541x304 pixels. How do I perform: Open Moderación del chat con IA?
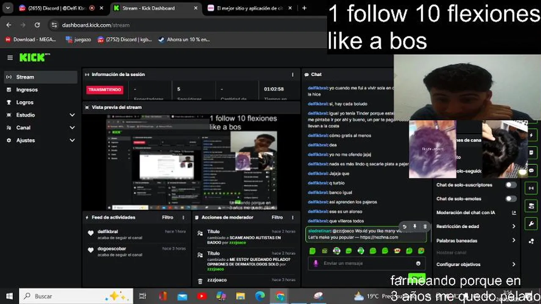(x=476, y=212)
